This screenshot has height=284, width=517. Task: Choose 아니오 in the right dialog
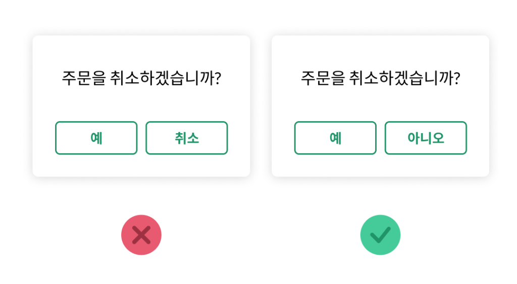426,138
